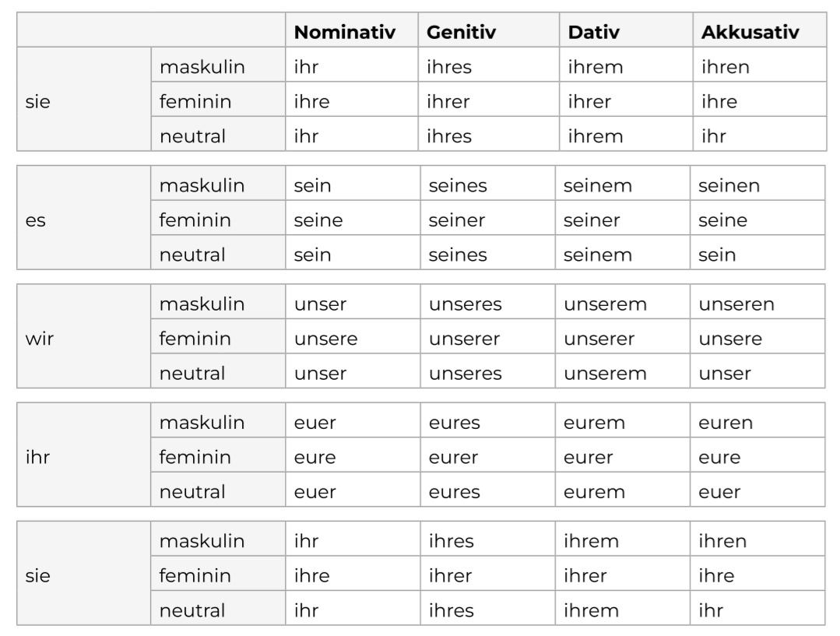The image size is (840, 636).
Task: Click 'seinen' in the es maskulin row
Action: [729, 186]
